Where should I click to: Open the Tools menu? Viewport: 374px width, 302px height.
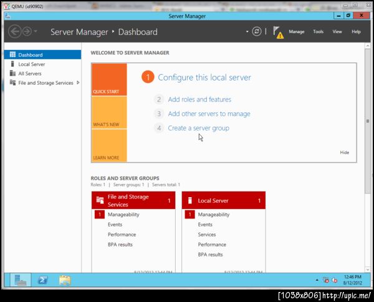point(318,32)
